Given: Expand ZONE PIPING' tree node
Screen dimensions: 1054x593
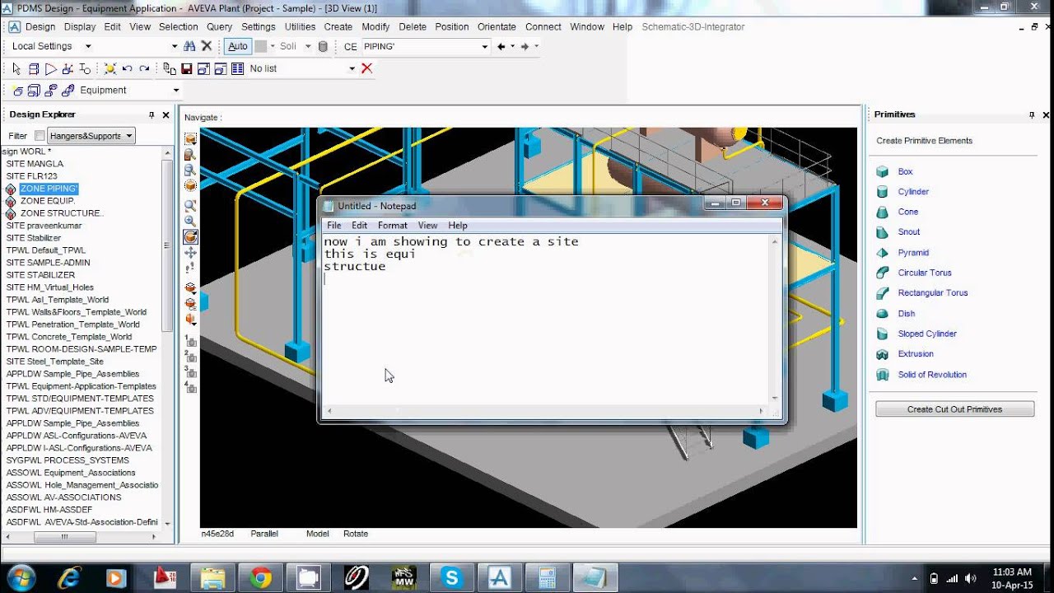Looking at the screenshot, I should (x=11, y=189).
